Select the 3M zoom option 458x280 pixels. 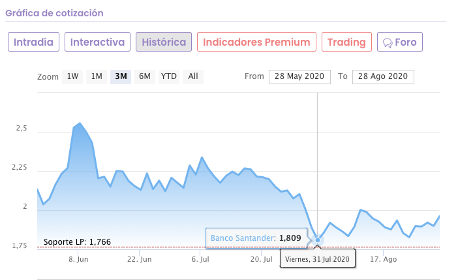[121, 76]
